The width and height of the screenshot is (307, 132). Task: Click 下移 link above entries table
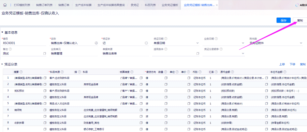click(292, 64)
